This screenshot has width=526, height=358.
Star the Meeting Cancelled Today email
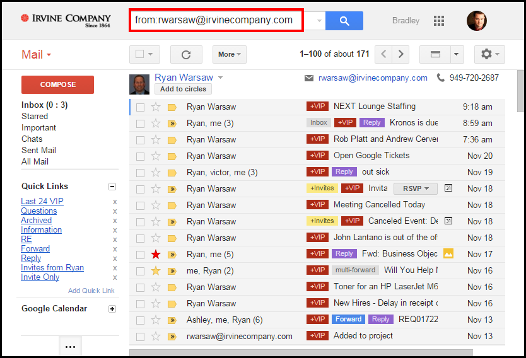point(156,205)
